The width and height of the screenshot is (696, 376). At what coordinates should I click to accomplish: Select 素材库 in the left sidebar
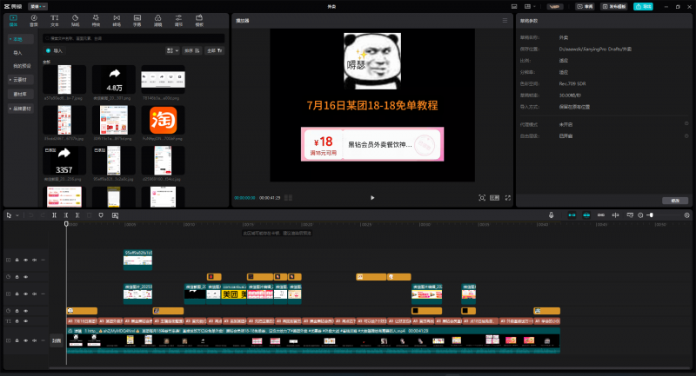pyautogui.click(x=20, y=92)
